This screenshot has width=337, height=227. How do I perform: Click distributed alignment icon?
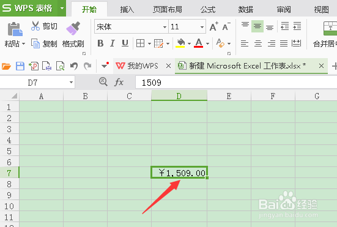297,43
